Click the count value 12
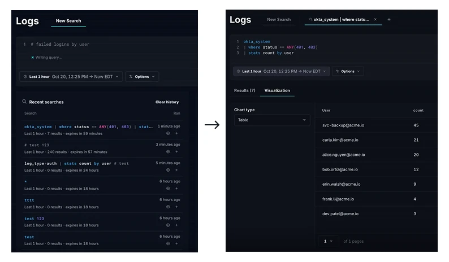 416,169
